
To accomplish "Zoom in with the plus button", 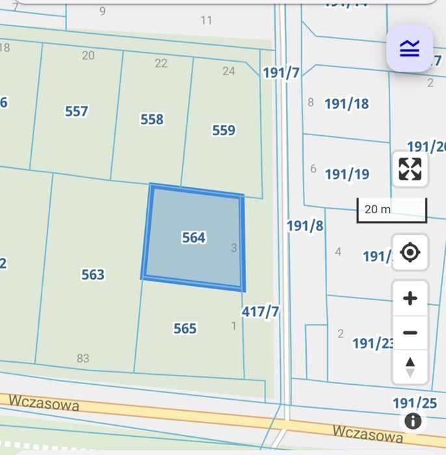I will click(410, 298).
